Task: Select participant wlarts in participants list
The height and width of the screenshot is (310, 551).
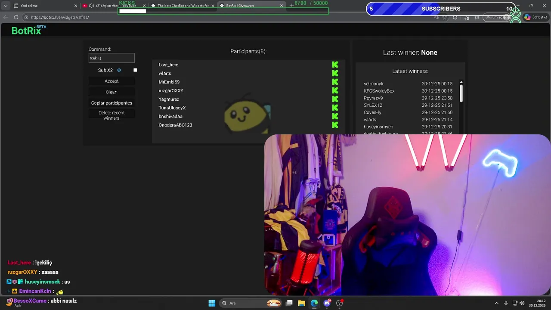Action: tap(165, 73)
